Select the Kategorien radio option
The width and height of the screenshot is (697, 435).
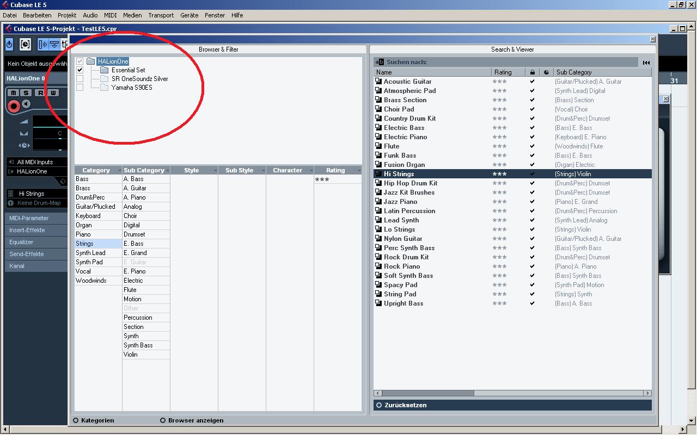[x=76, y=420]
